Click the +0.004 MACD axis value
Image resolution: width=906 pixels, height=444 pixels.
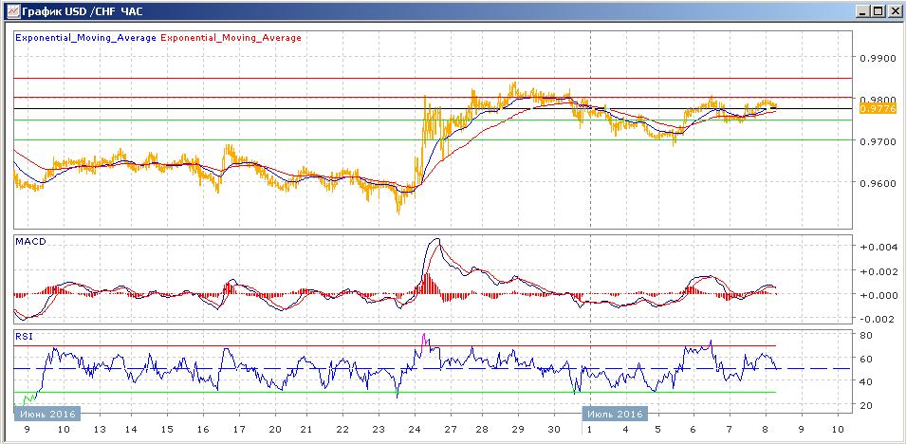878,248
